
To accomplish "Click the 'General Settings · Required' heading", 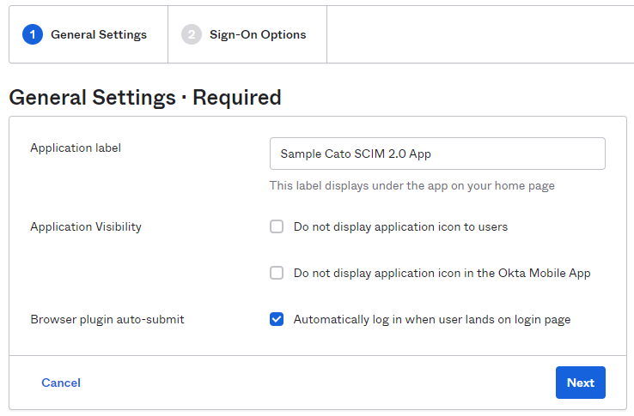I will [145, 98].
